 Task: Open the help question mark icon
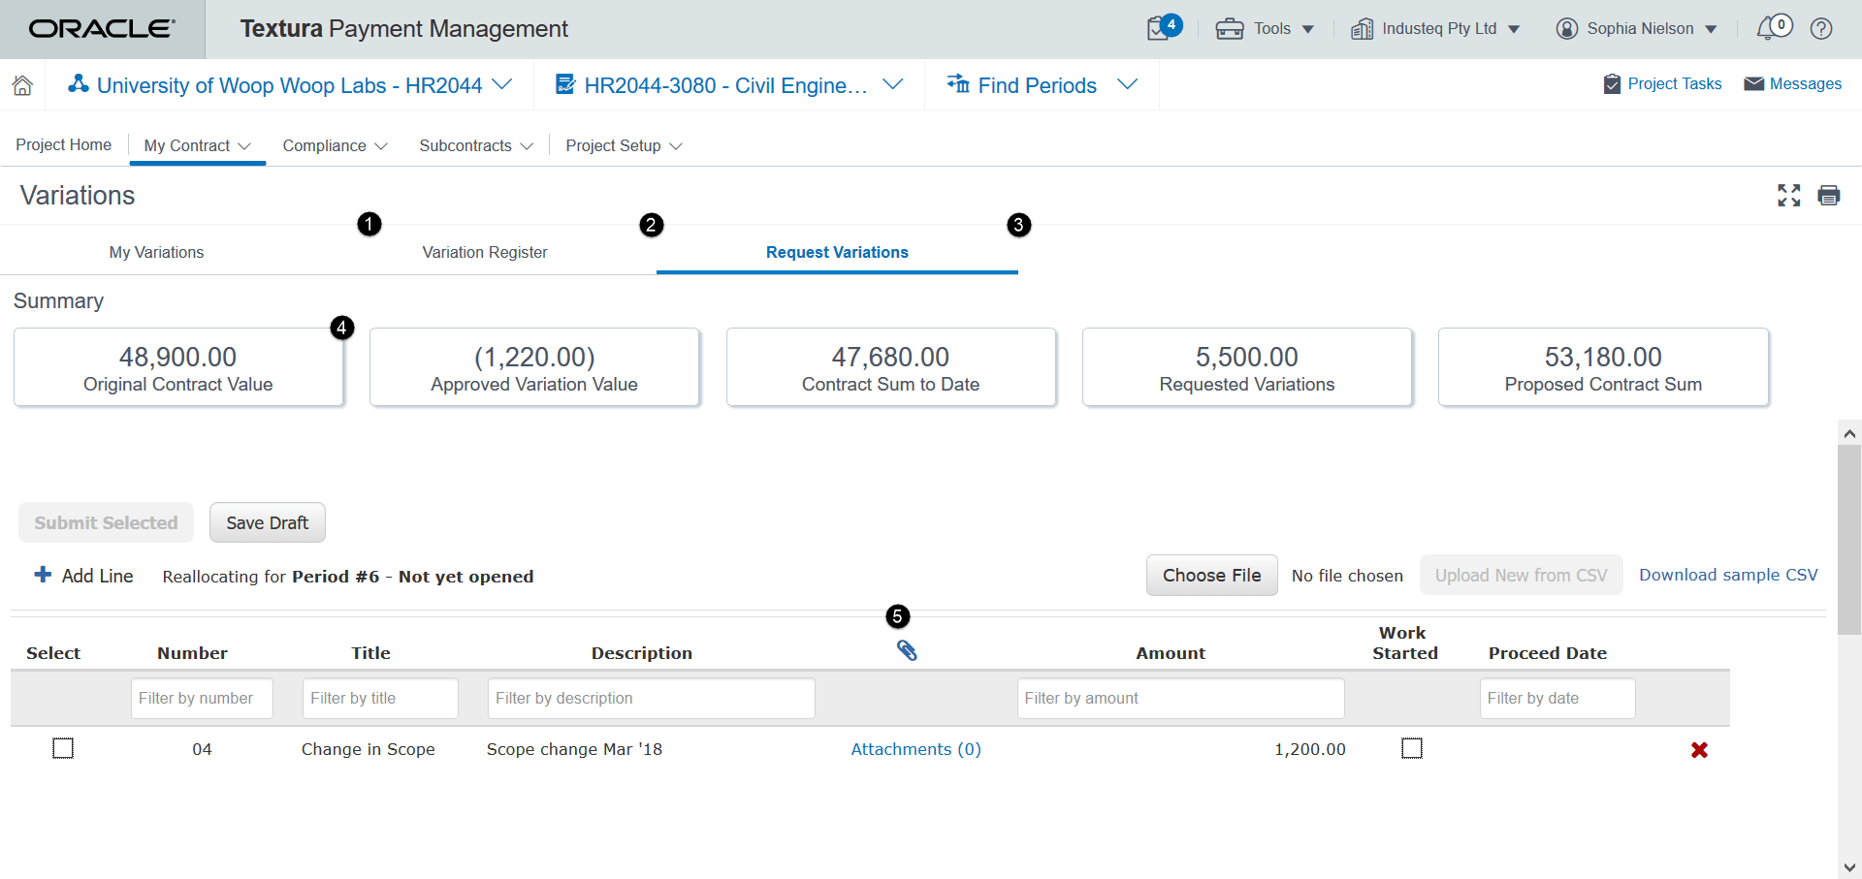1821,29
